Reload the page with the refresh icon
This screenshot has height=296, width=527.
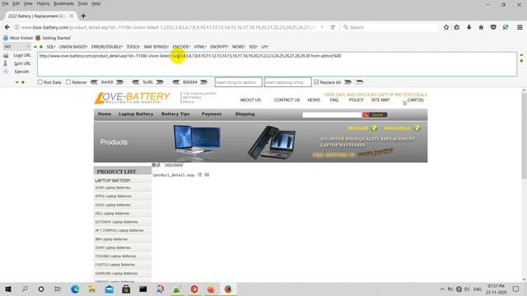point(333,27)
